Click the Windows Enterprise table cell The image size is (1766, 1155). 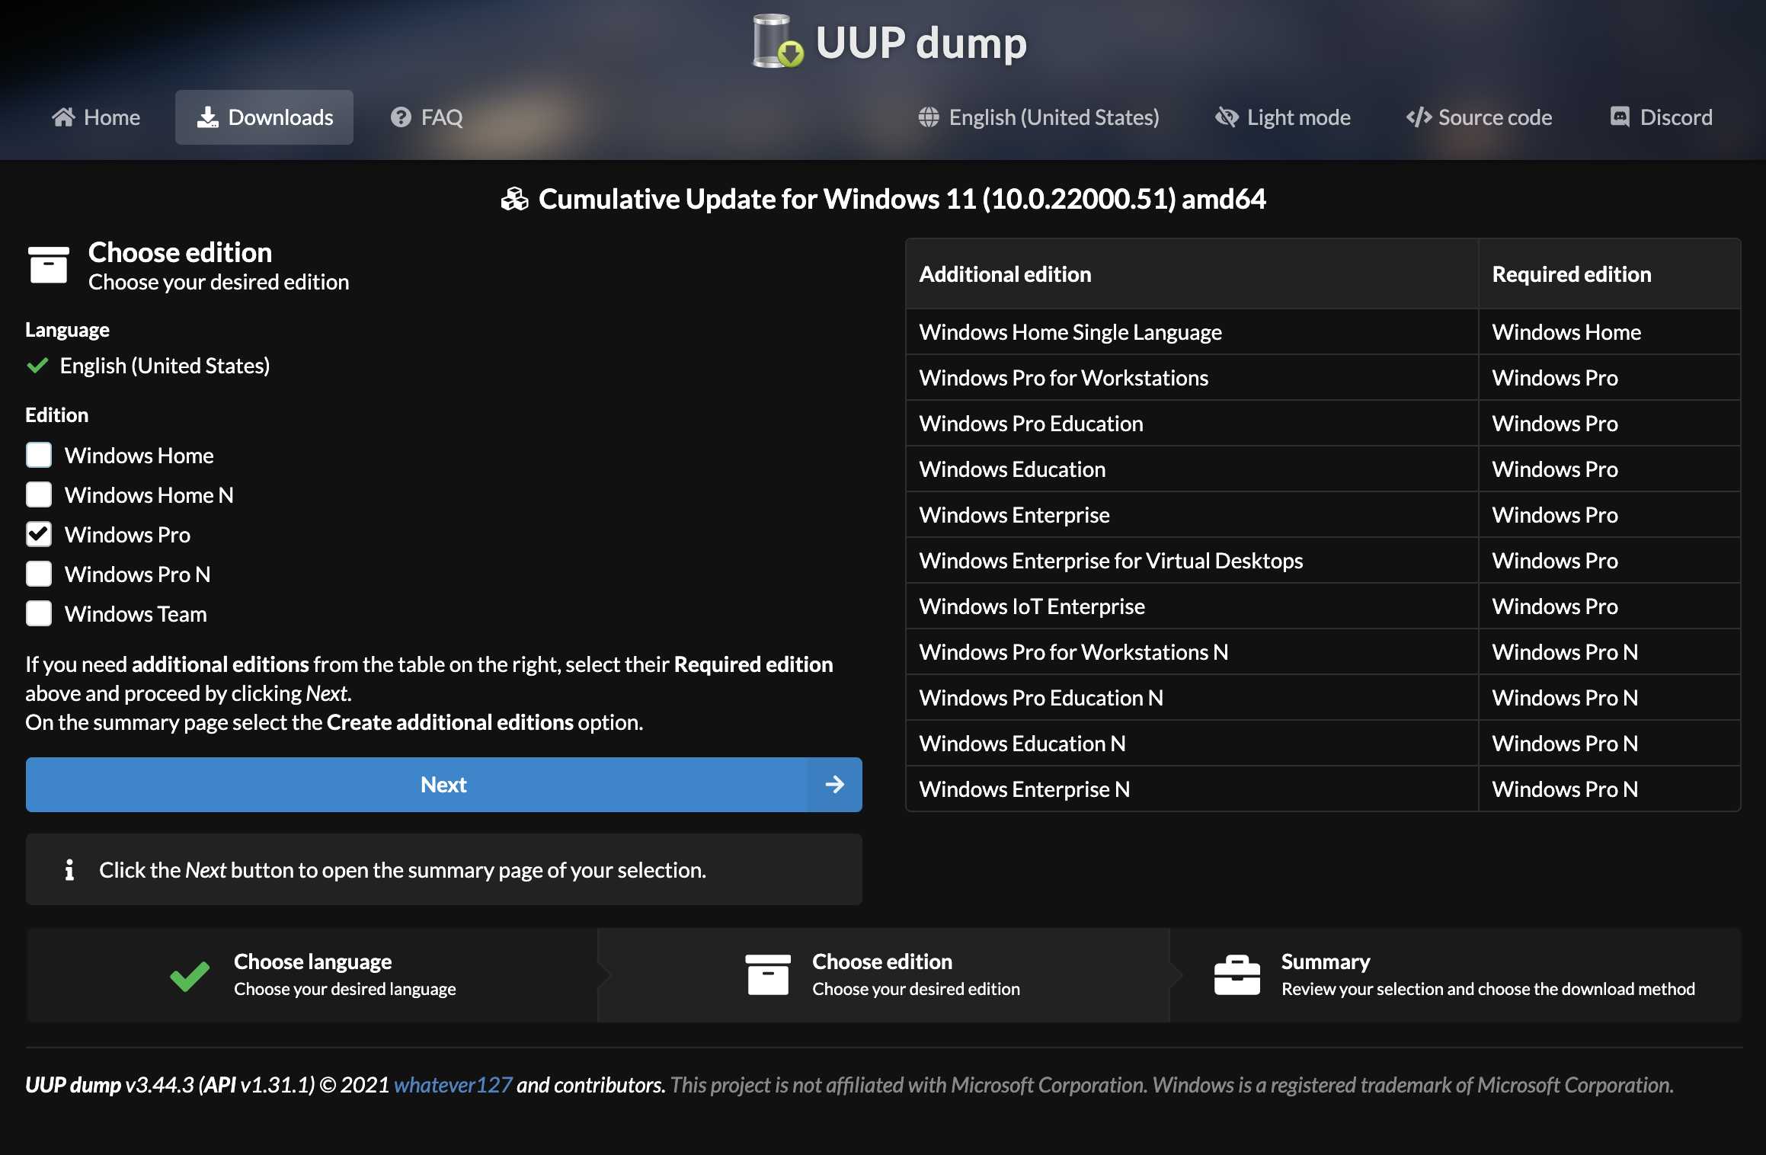1192,515
